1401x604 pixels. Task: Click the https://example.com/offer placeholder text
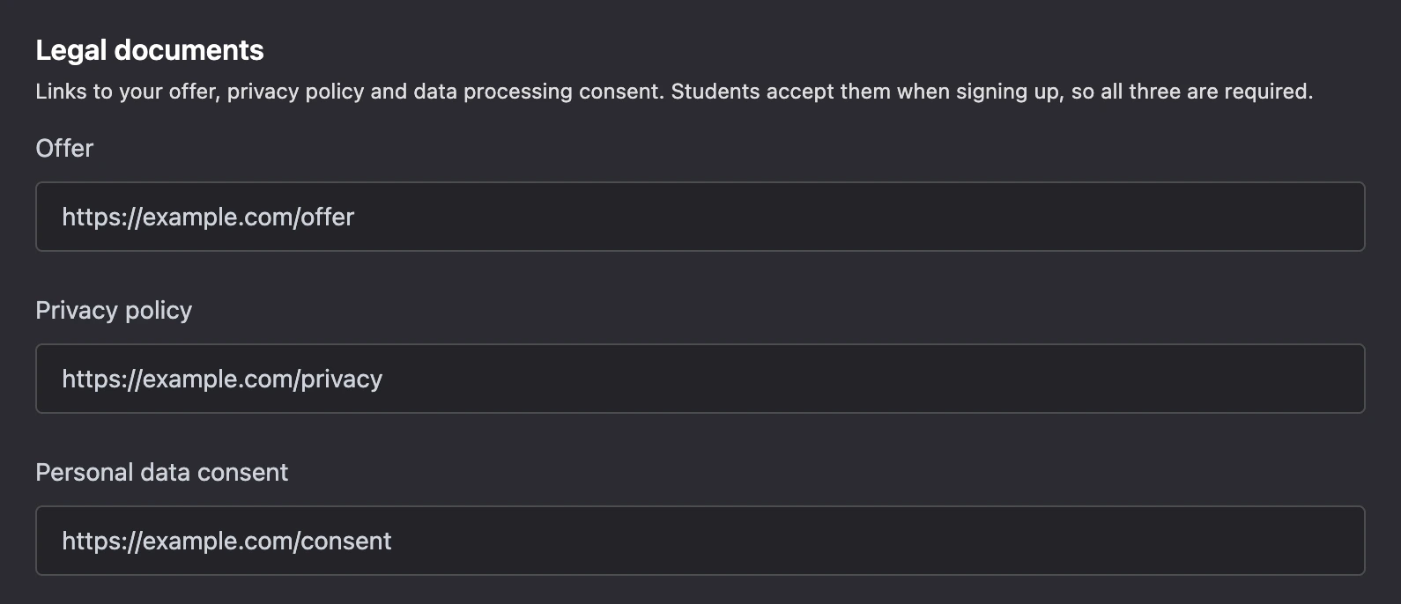[x=208, y=217]
